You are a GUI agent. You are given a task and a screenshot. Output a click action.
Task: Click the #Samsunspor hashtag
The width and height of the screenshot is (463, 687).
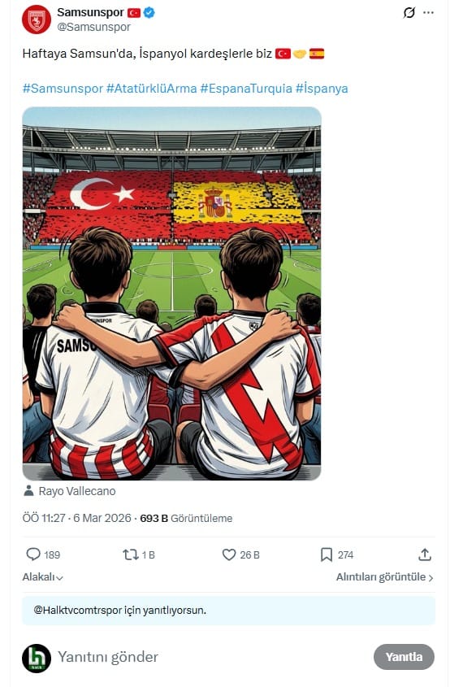click(63, 89)
